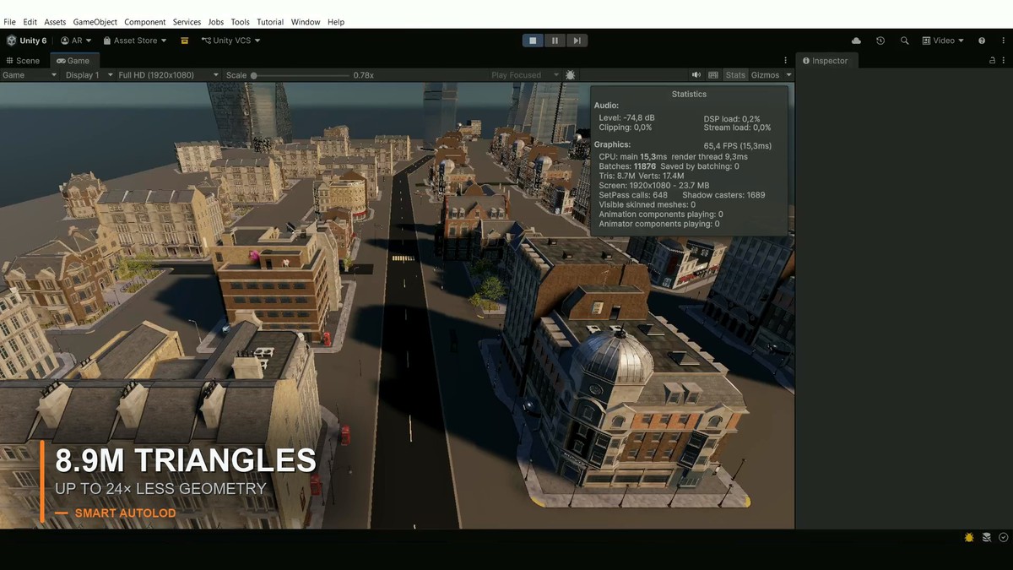
Task: Click the Unity 6 logo icon
Action: pos(12,41)
